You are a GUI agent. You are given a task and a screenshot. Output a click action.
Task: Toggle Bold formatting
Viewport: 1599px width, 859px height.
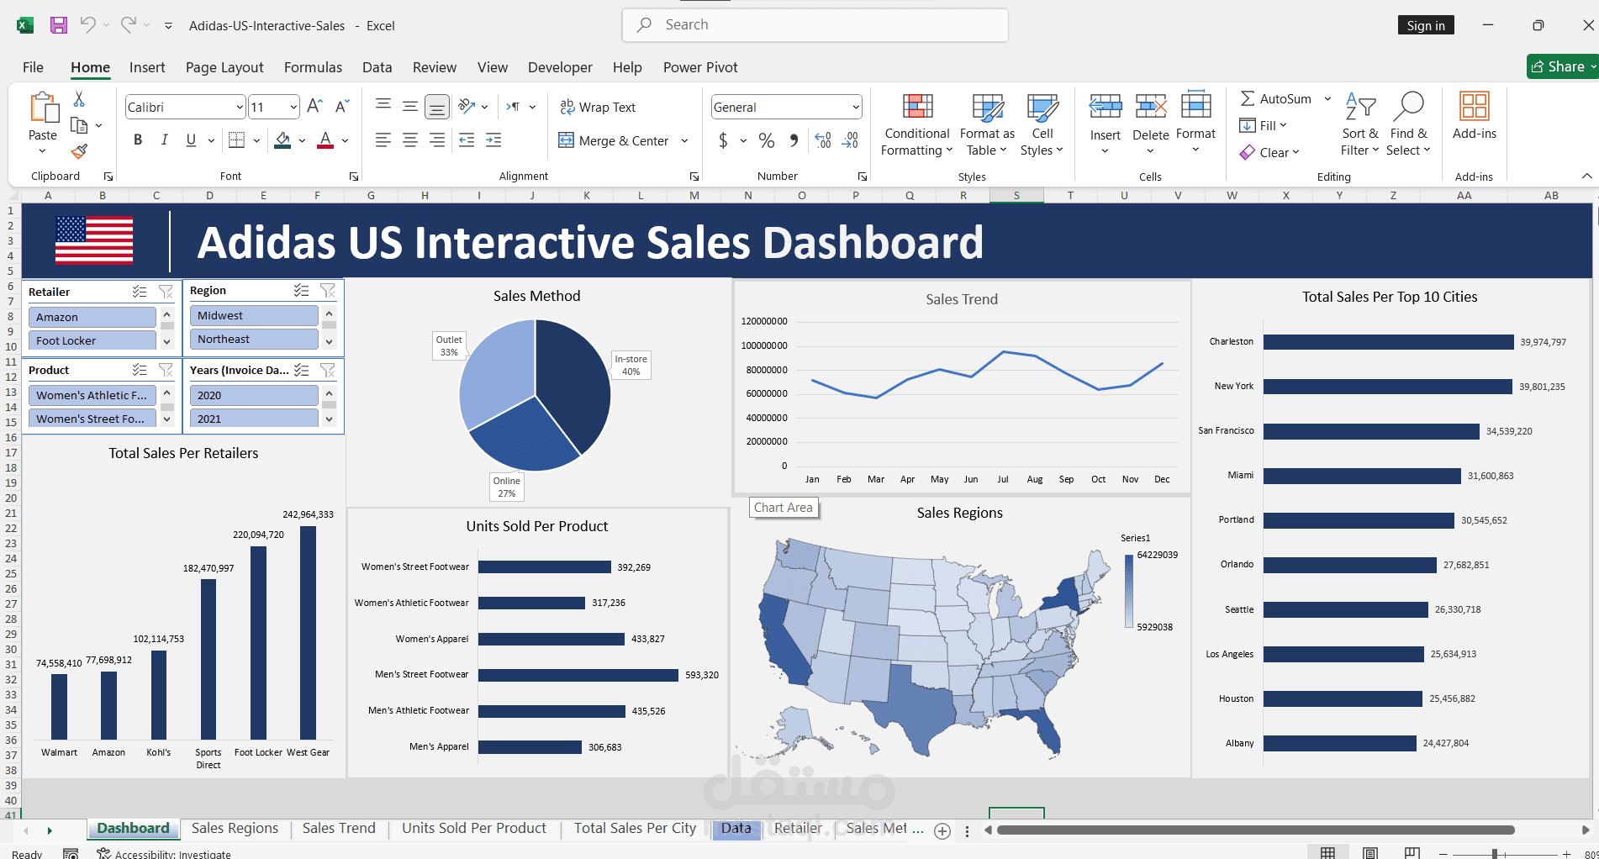pos(138,140)
